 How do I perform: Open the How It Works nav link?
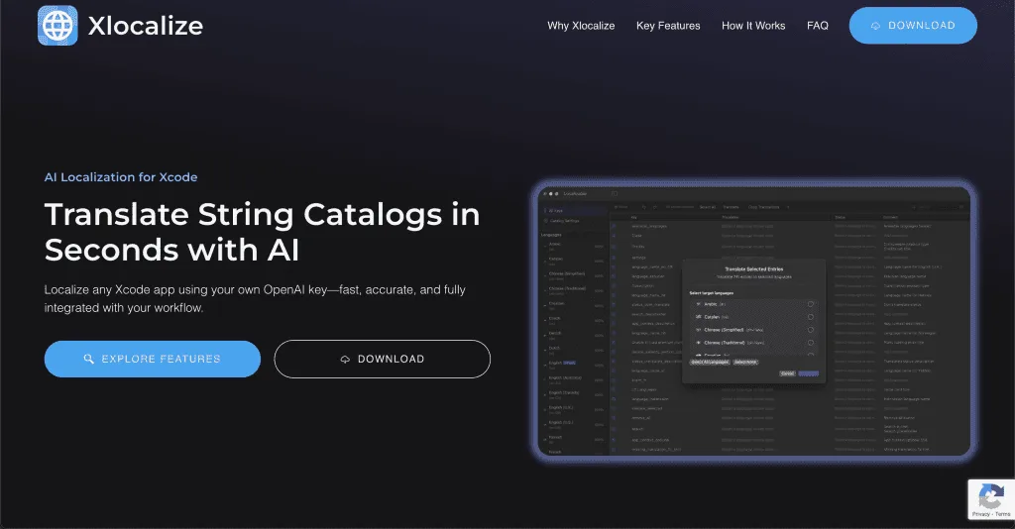tap(753, 26)
